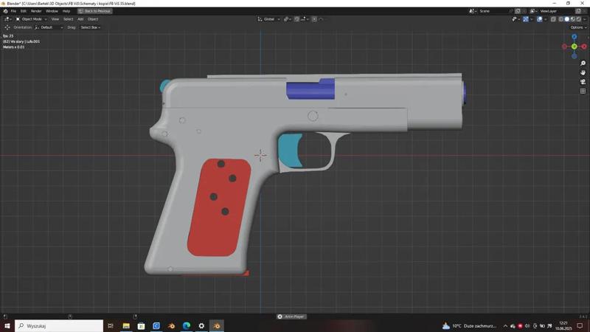Open the viewport Select menu
The image size is (590, 332).
[x=68, y=19]
